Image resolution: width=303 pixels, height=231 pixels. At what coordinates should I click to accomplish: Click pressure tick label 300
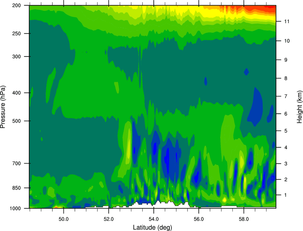coord(17,57)
